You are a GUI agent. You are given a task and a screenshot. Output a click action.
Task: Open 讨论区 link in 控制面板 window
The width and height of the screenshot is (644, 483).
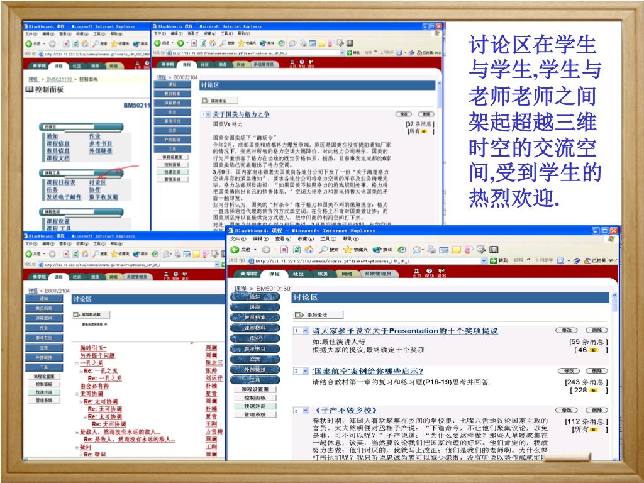point(97,182)
